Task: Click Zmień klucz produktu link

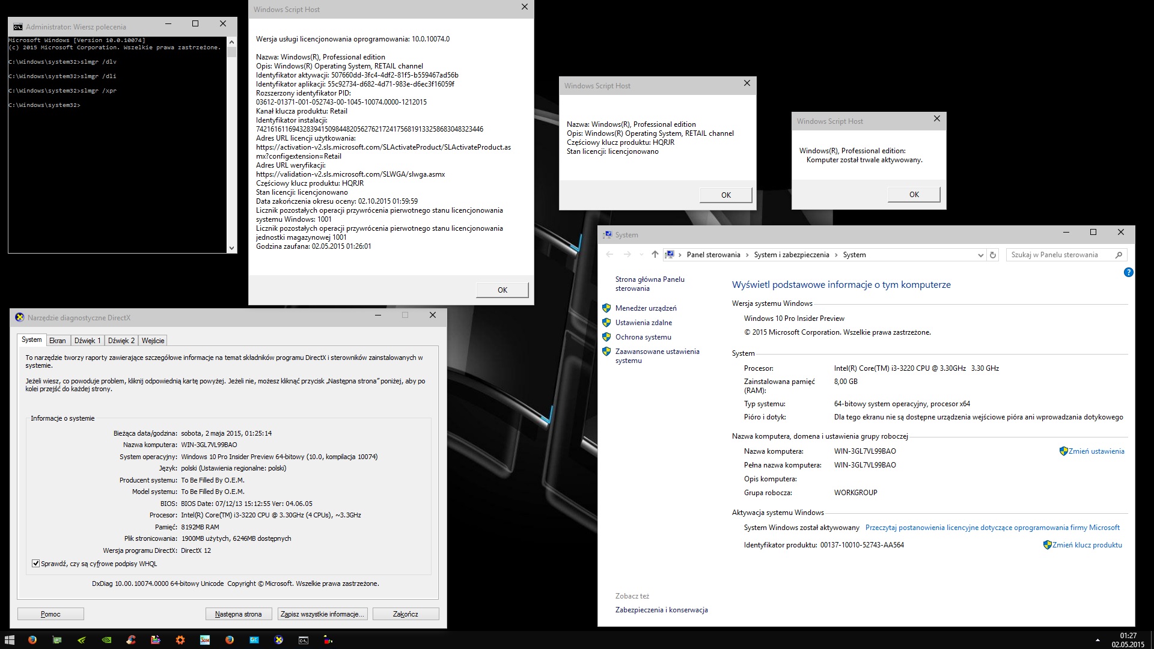Action: [1087, 545]
